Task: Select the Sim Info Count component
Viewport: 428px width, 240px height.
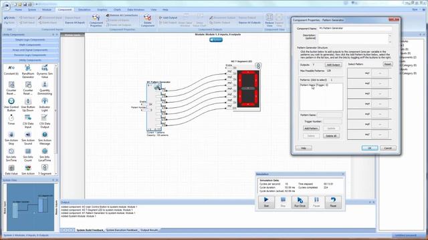Action: click(x=28, y=155)
